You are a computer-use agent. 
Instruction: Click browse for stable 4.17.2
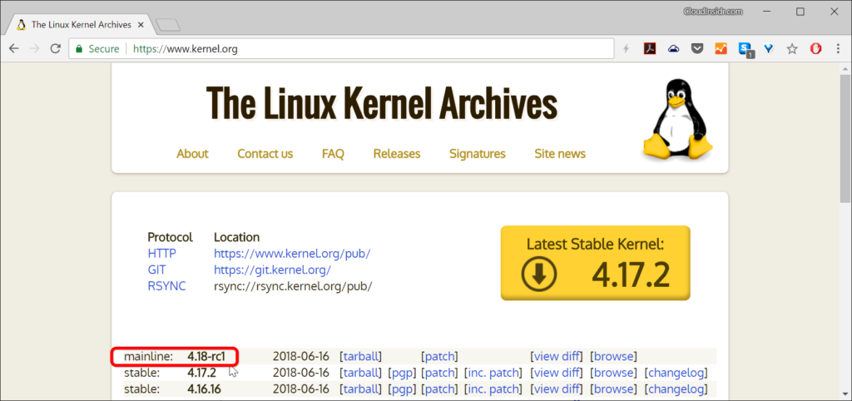pos(613,373)
